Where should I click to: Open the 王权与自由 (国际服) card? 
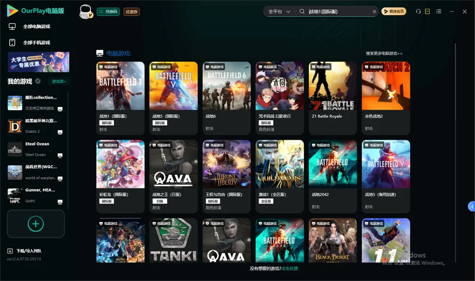(x=227, y=177)
